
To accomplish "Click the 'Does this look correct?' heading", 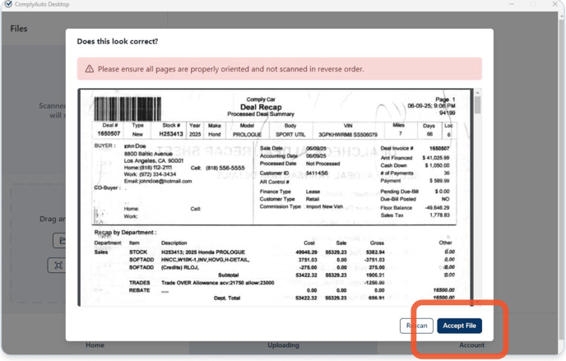I will click(x=117, y=41).
